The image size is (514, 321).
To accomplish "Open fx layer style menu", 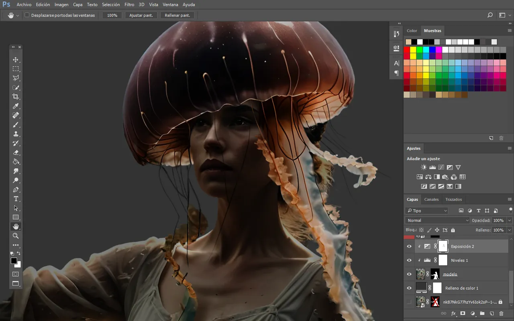I will coord(453,313).
